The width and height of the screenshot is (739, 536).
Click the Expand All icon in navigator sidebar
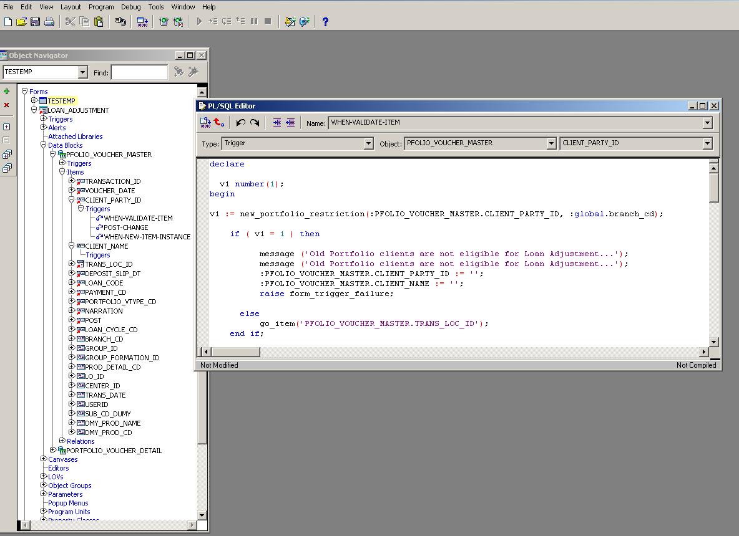pyautogui.click(x=7, y=155)
